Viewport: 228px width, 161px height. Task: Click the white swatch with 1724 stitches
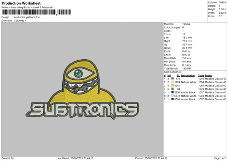tap(173, 82)
